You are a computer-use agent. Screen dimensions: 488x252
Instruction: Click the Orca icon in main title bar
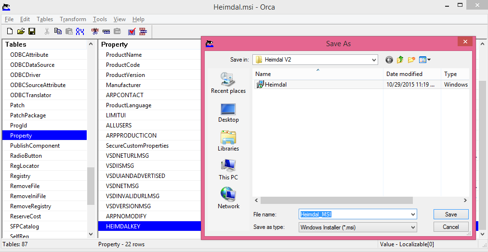[x=6, y=7]
